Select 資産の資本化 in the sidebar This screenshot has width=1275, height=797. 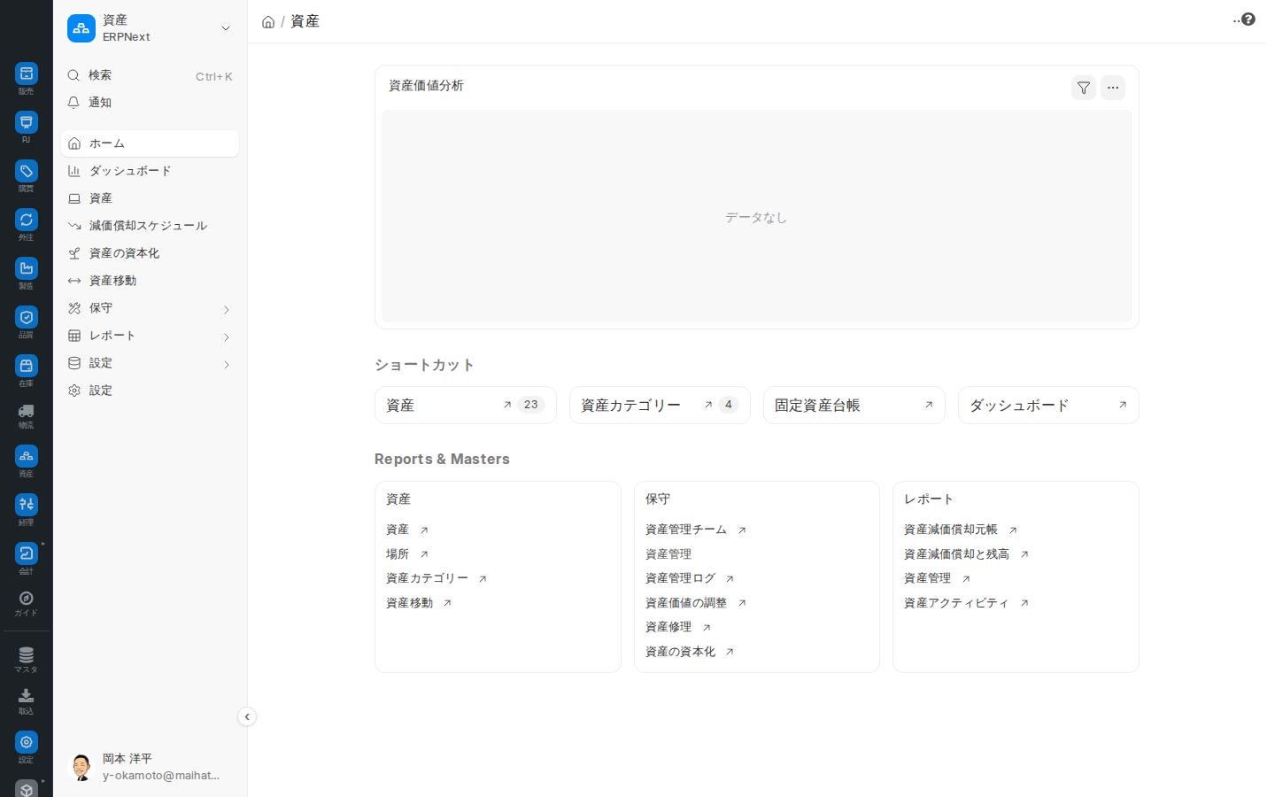pos(150,253)
